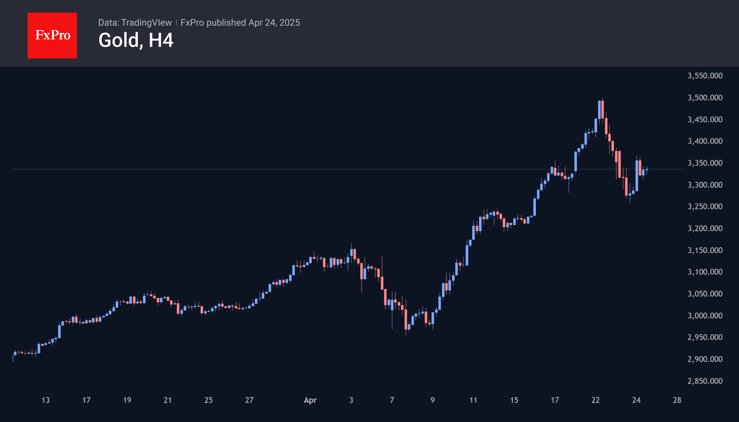This screenshot has height=422, width=739.
Task: Click the last candle at the chart's right end
Action: point(647,170)
